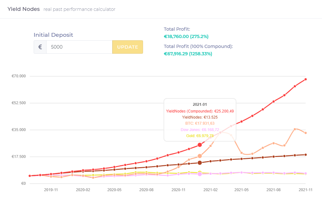Click the €17.500 y-axis label
Viewport: 322px width, 203px height.
pos(19,157)
